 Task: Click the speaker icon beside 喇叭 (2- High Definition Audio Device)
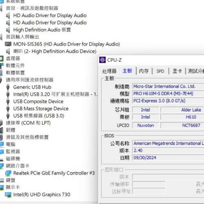(8, 51)
